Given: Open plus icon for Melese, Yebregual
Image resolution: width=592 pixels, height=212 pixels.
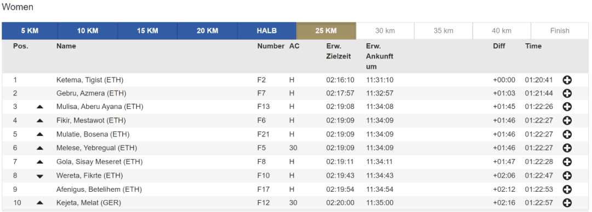Looking at the screenshot, I should [x=567, y=148].
